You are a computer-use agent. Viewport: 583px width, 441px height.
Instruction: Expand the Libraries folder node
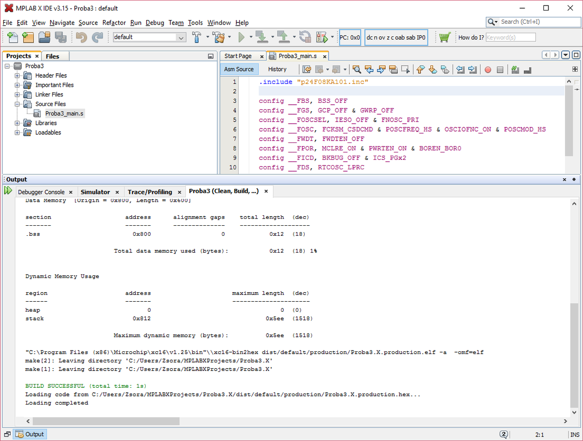[x=17, y=123]
